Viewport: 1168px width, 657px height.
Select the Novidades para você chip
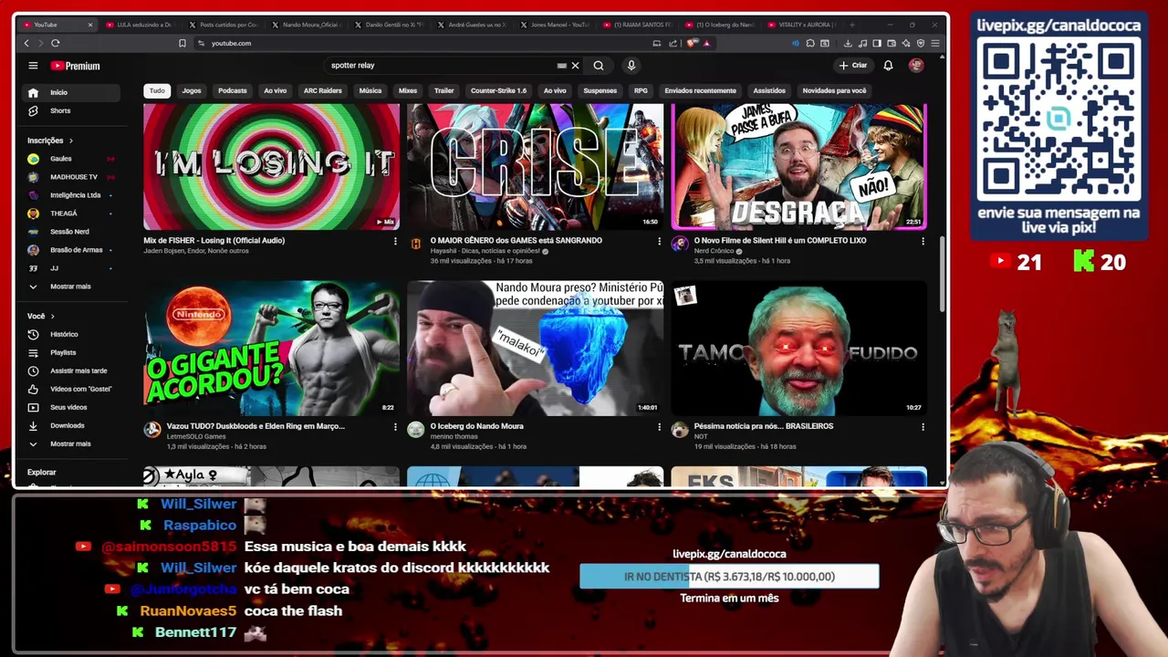(x=834, y=90)
